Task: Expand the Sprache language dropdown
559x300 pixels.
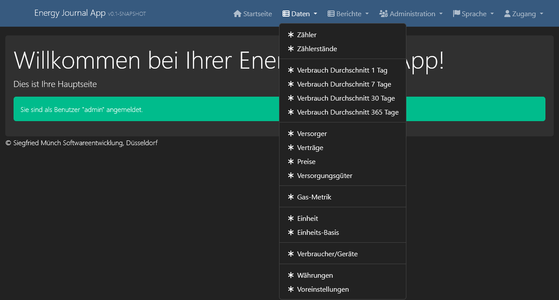Action: pyautogui.click(x=474, y=14)
